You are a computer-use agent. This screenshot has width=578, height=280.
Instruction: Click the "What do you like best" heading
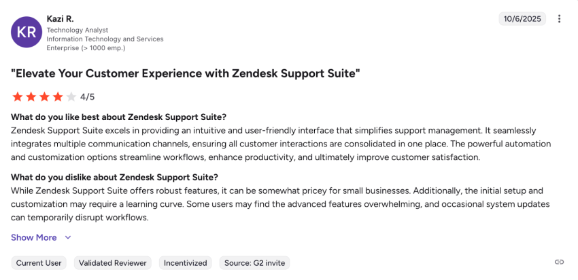coord(118,117)
